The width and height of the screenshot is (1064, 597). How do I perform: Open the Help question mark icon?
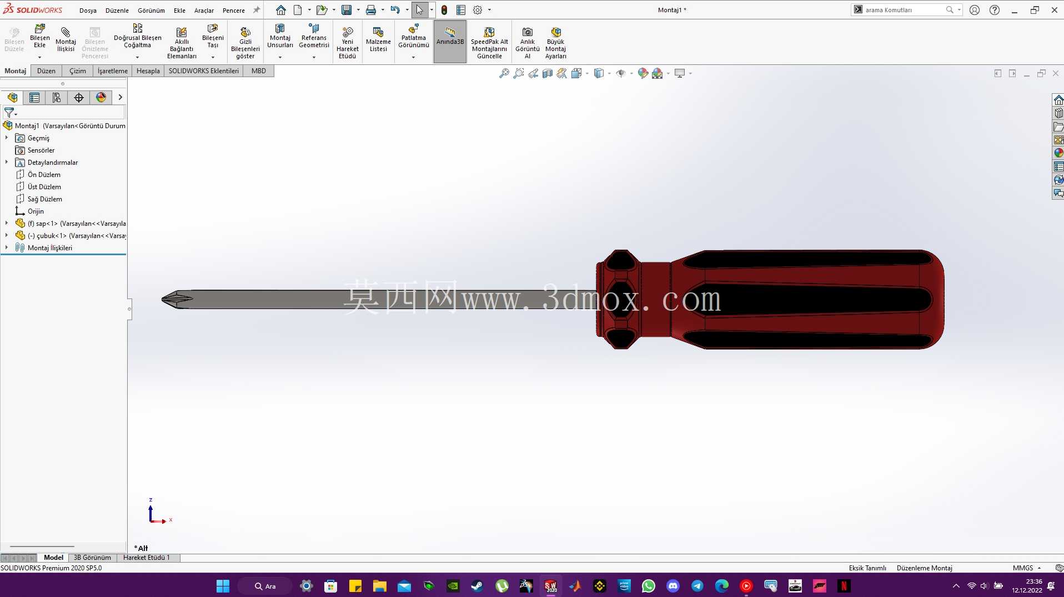point(995,10)
